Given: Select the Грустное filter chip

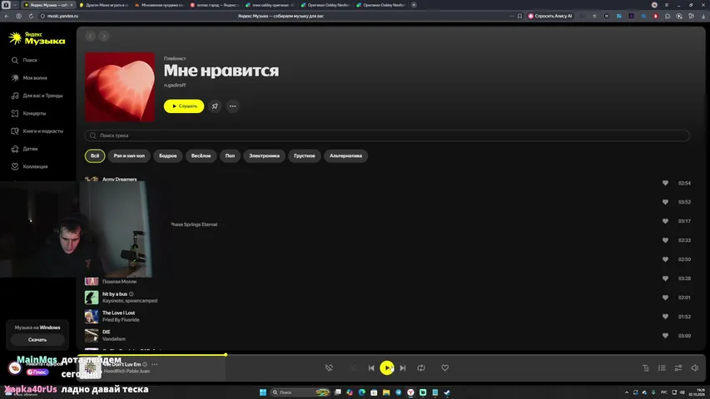Looking at the screenshot, I should pyautogui.click(x=305, y=155).
